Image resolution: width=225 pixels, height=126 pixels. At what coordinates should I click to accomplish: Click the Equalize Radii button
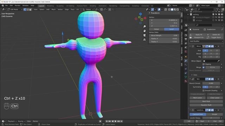(206, 105)
